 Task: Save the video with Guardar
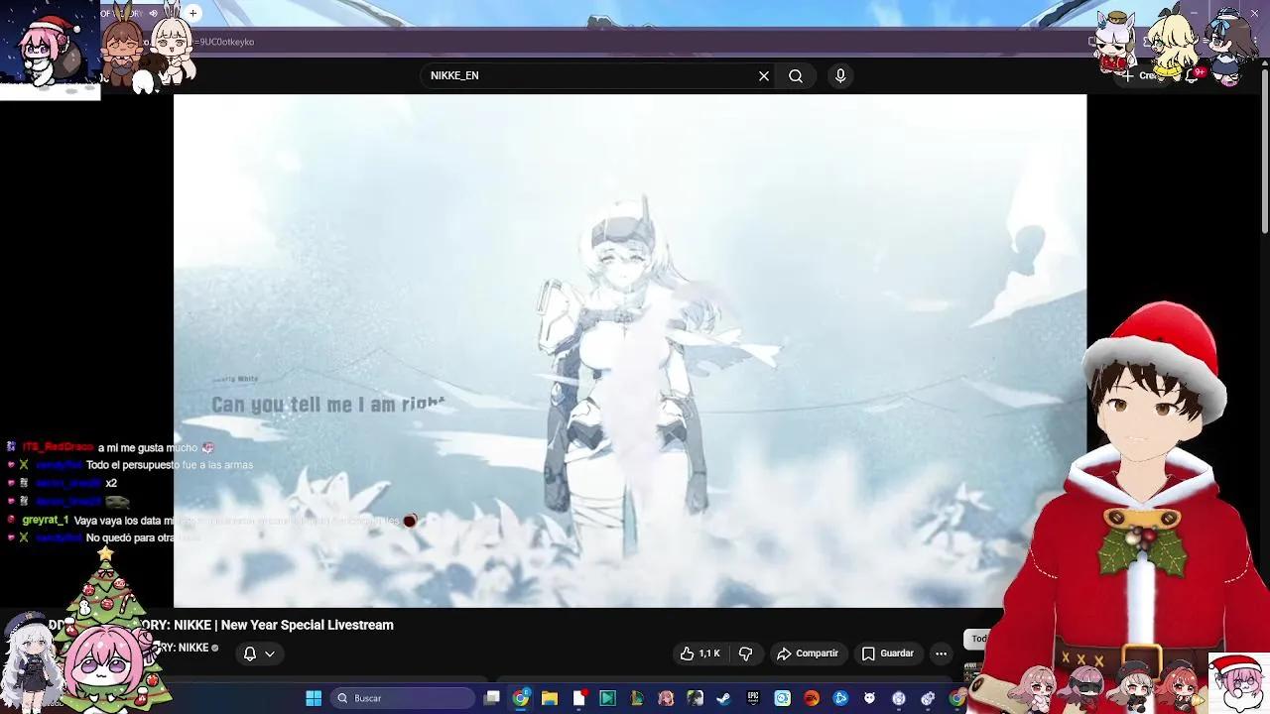887,654
